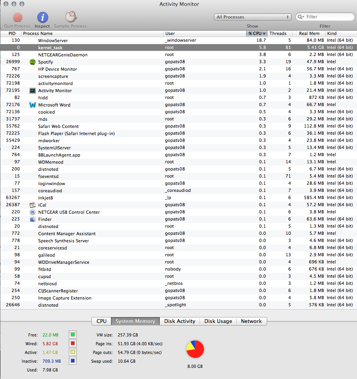
Task: Click the magnifier icon in Filter field
Action: 301,17
